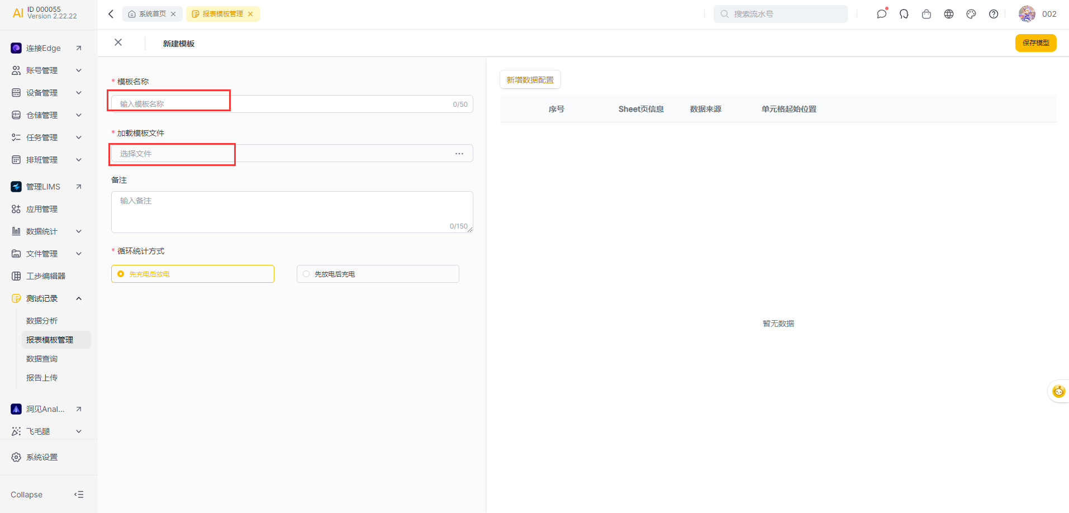Expand 文件管理 menu chevron
This screenshot has width=1069, height=513.
pyautogui.click(x=79, y=254)
